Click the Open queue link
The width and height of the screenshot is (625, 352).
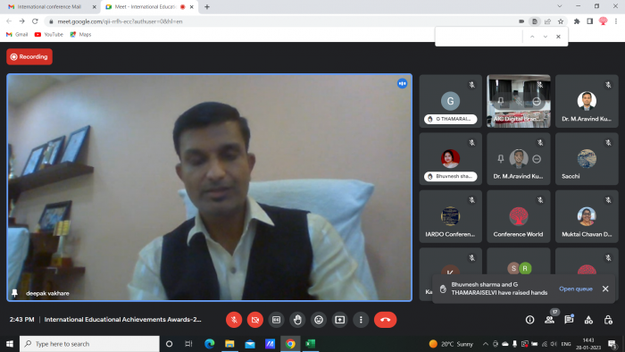coord(576,289)
